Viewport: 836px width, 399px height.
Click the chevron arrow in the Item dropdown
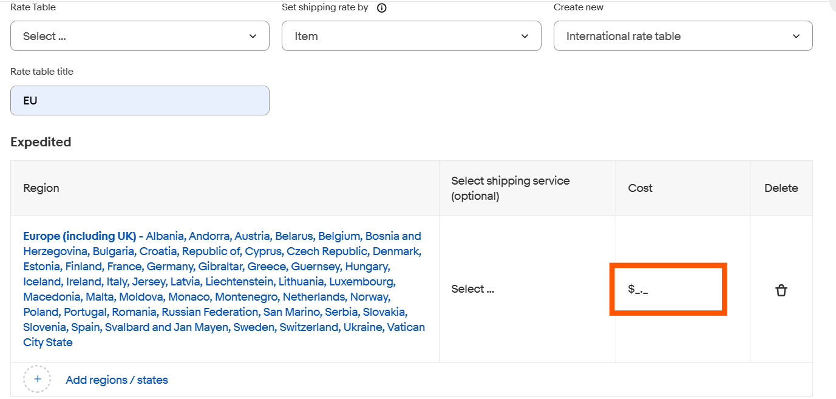pyautogui.click(x=525, y=36)
